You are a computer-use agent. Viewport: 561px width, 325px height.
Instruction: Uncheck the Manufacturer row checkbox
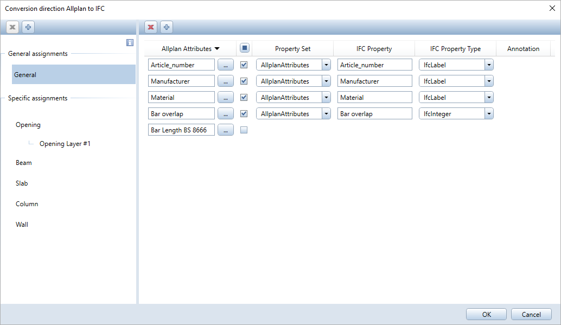pos(244,81)
